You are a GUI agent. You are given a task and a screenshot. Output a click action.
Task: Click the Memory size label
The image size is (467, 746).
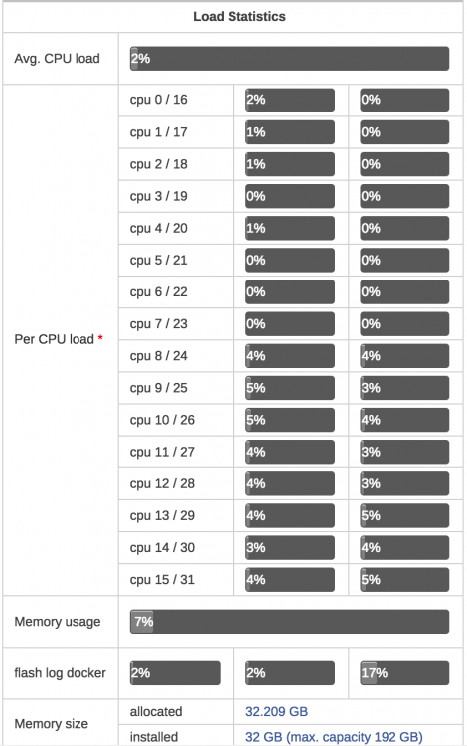[52, 724]
